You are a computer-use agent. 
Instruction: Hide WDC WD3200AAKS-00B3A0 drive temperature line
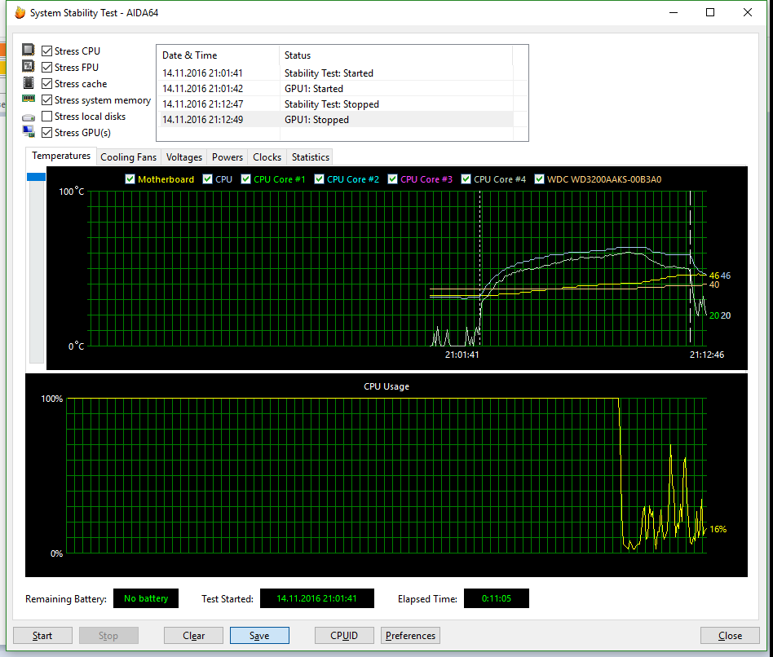(x=539, y=179)
